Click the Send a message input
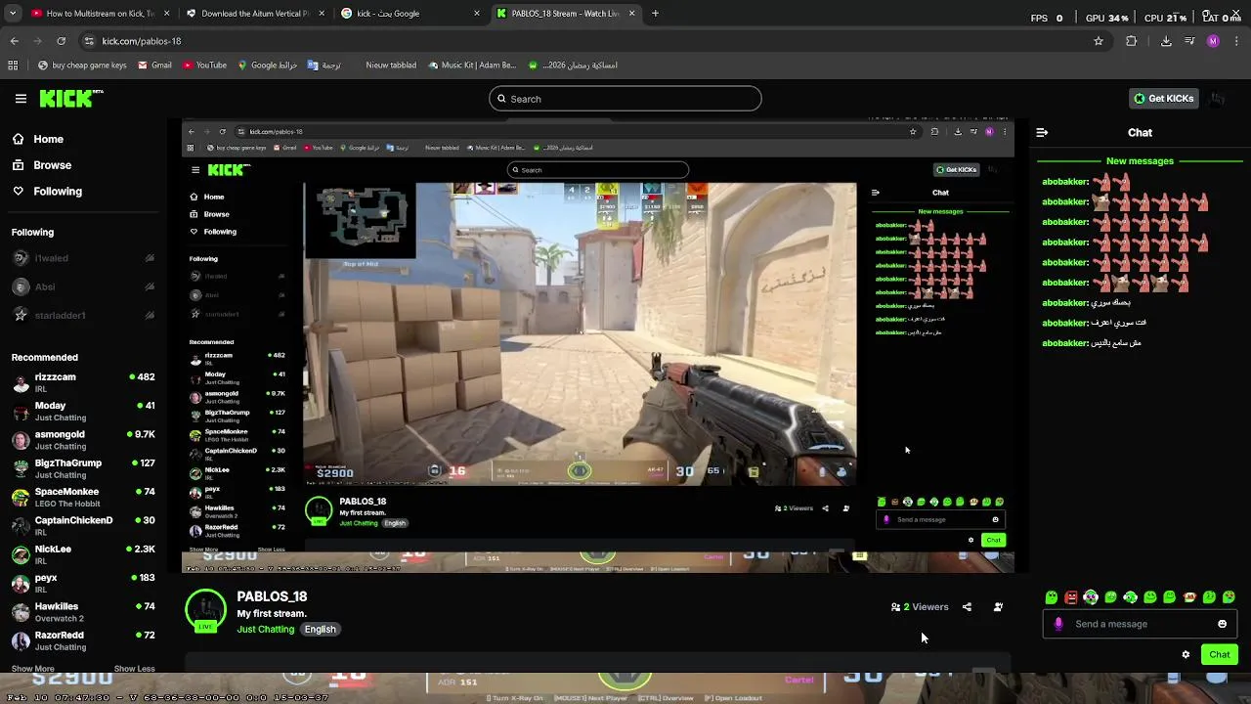 [x=1141, y=624]
